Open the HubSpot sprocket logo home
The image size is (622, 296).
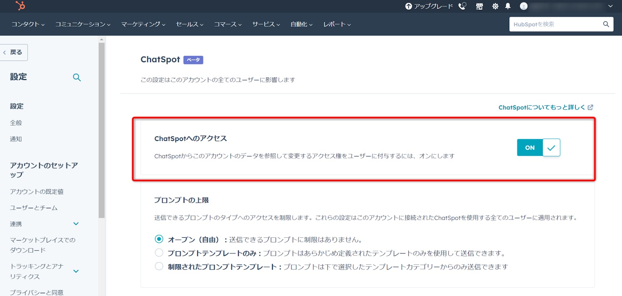[x=20, y=6]
